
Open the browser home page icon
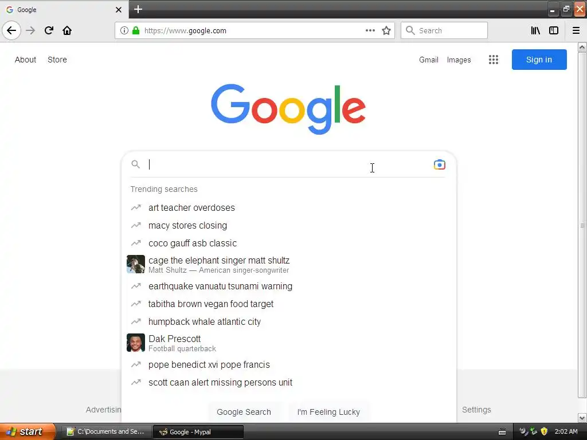pyautogui.click(x=67, y=30)
